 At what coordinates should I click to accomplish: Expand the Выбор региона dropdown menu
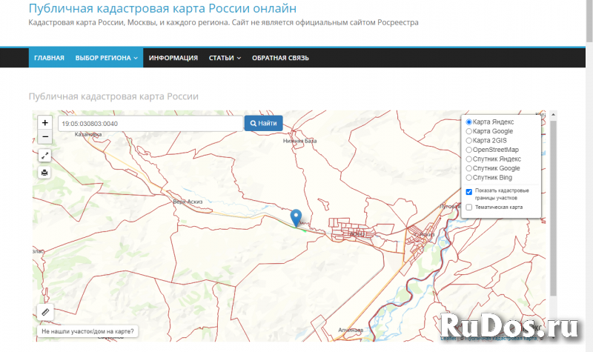click(x=108, y=58)
